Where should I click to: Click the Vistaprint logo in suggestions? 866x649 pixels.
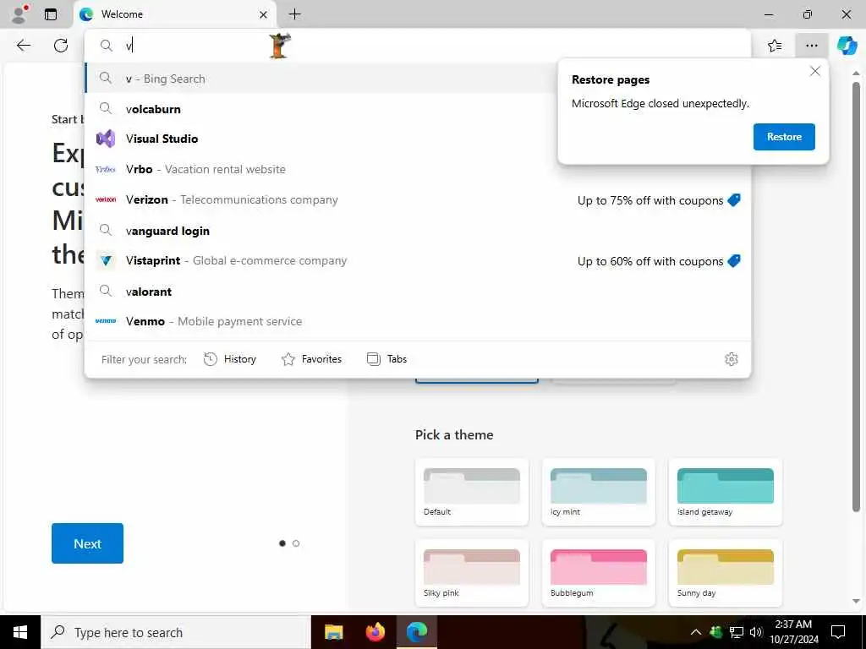click(x=106, y=260)
